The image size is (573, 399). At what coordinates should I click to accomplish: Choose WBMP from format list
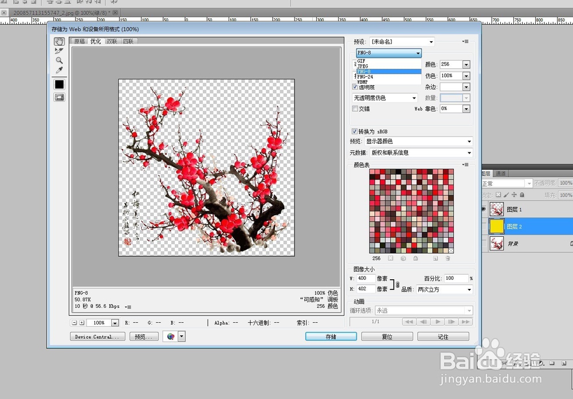pos(389,82)
